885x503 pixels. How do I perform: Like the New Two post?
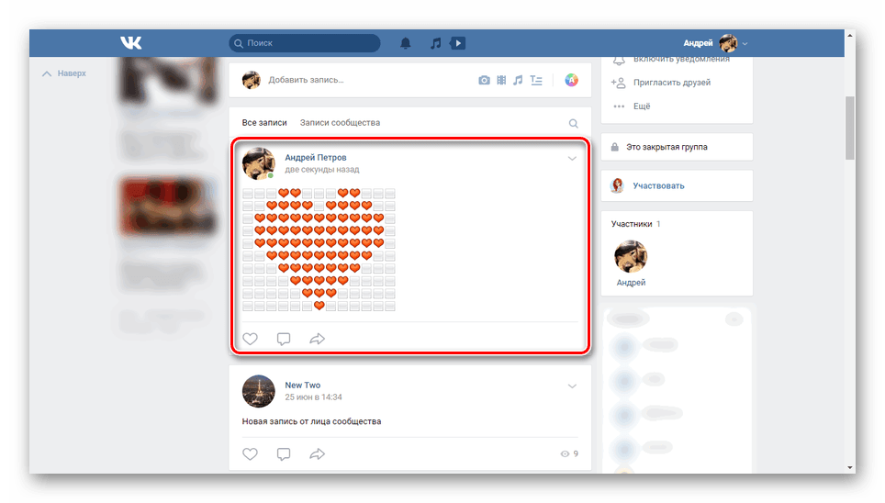250,453
